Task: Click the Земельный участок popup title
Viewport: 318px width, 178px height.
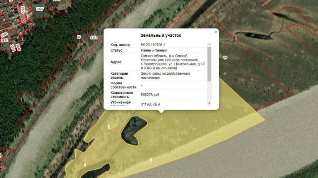Action: click(161, 35)
